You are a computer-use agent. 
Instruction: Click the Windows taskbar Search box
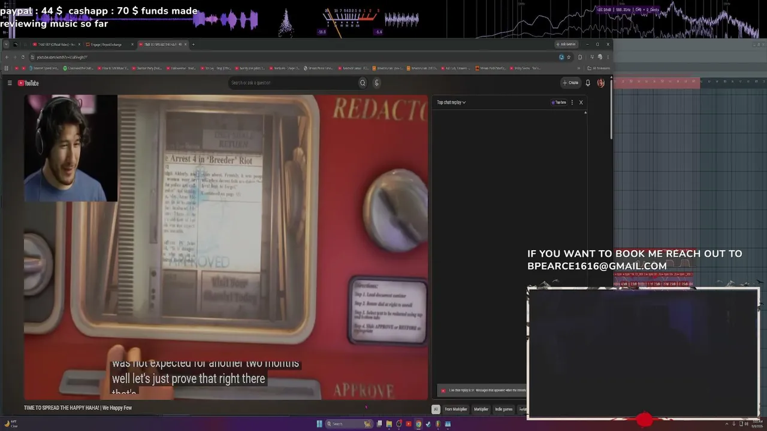(349, 424)
